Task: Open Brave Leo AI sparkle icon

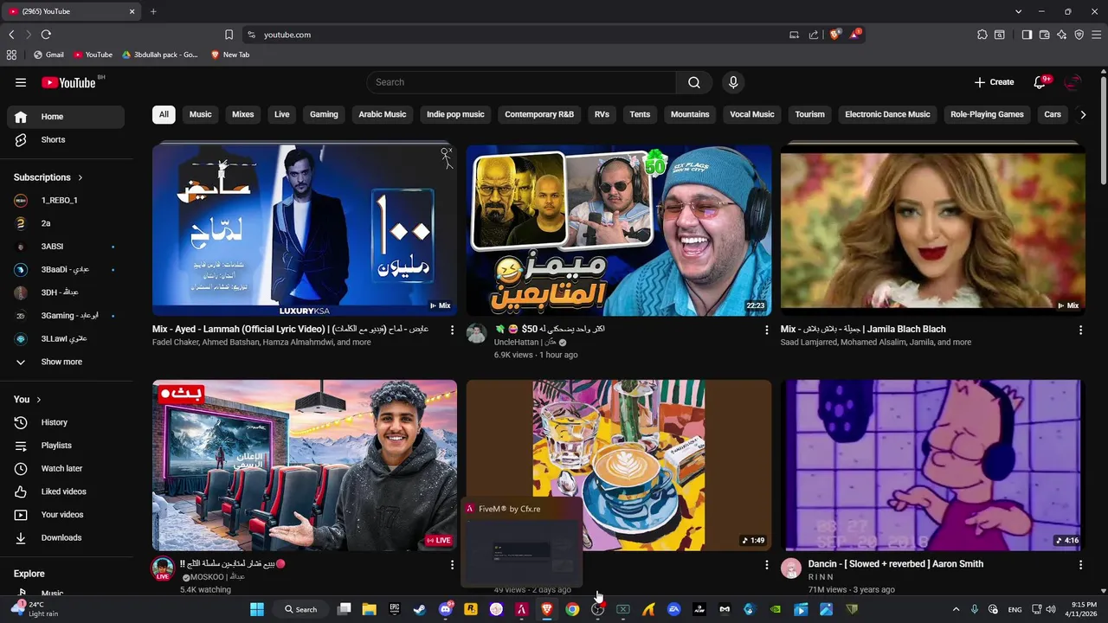Action: coord(1062,35)
